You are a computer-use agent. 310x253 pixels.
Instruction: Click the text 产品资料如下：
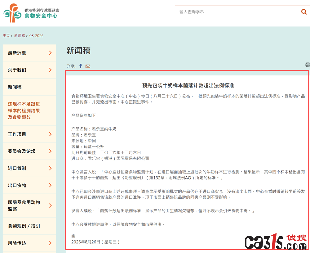click(x=85, y=115)
